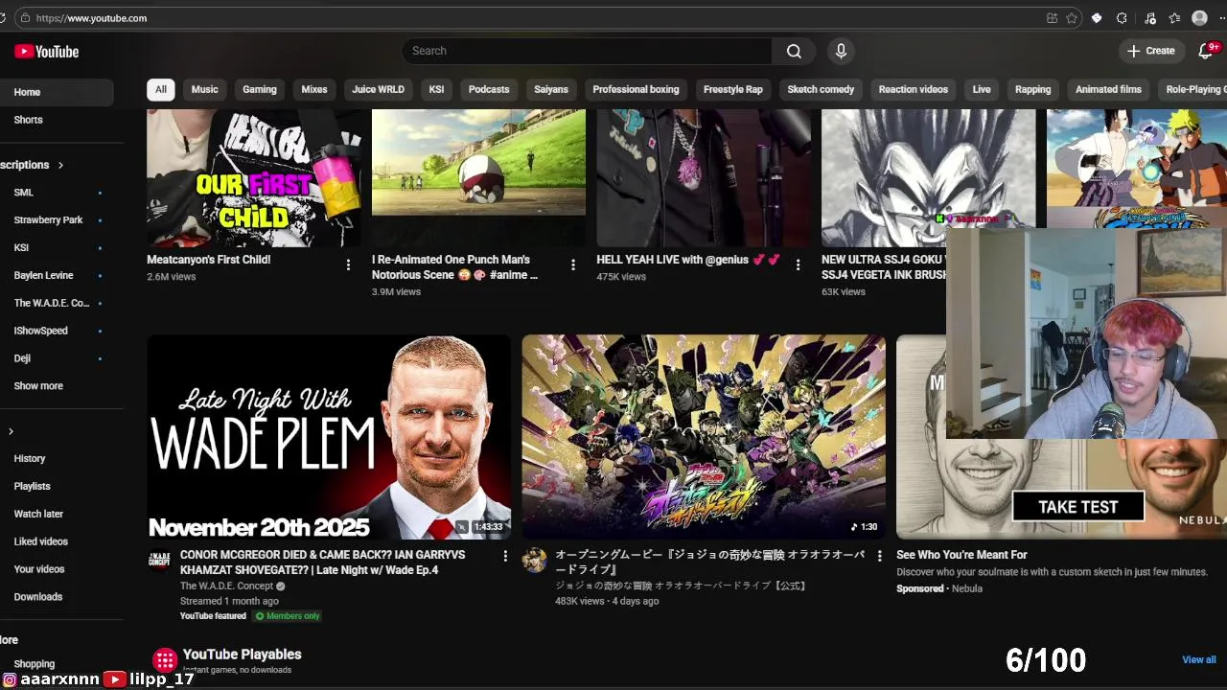The image size is (1227, 690).
Task: Click the install-app icon in address bar
Action: point(1052,18)
